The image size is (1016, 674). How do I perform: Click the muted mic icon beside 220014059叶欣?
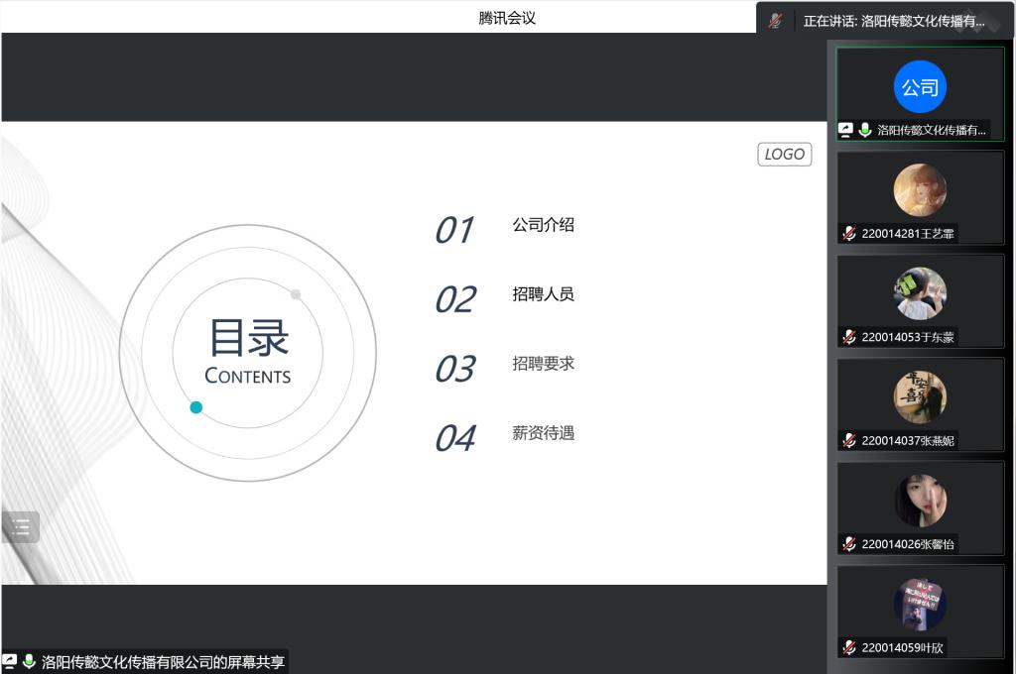coord(849,648)
